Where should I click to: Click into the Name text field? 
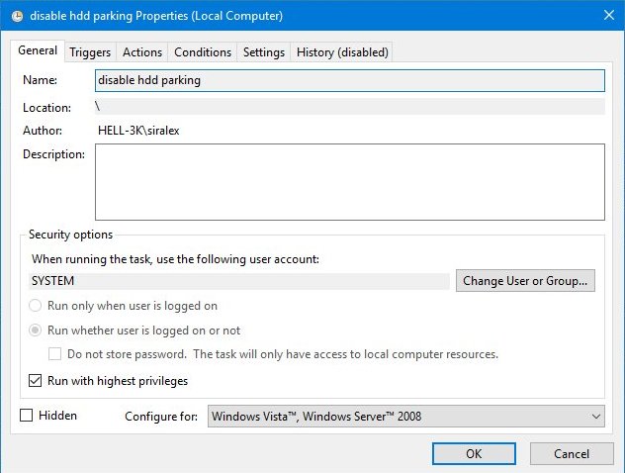point(350,80)
